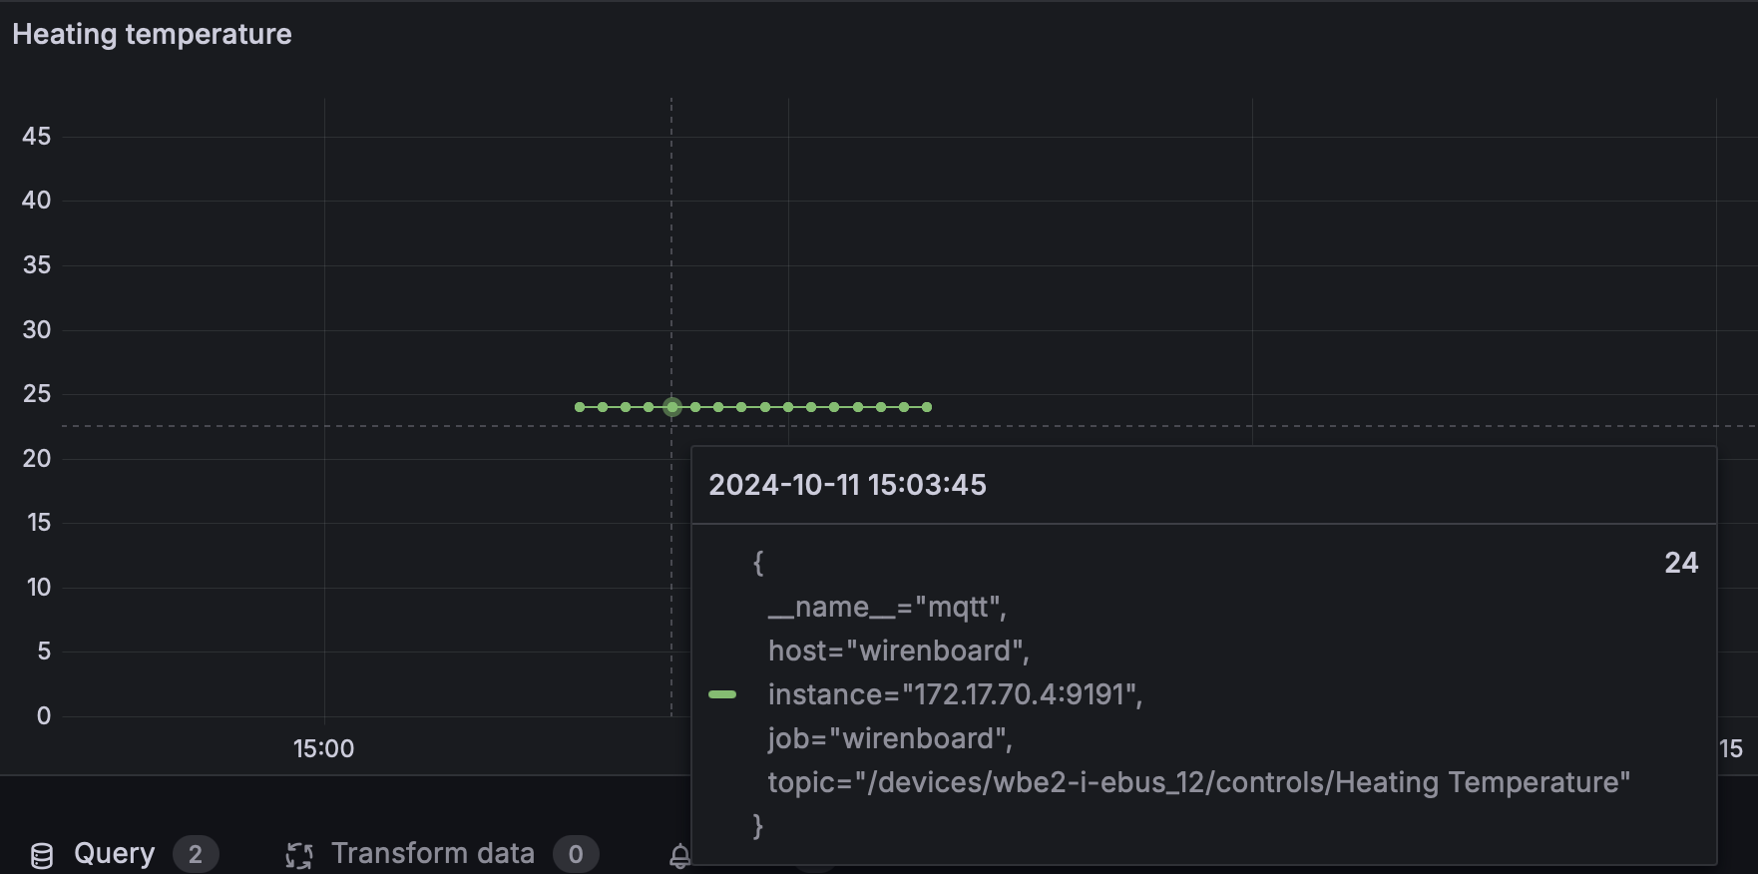Click the y-axis label 20

(37, 459)
